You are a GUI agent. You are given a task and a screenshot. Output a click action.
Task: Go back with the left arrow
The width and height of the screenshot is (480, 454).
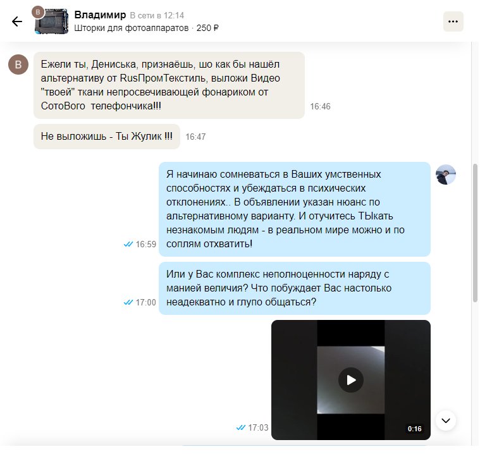point(17,21)
